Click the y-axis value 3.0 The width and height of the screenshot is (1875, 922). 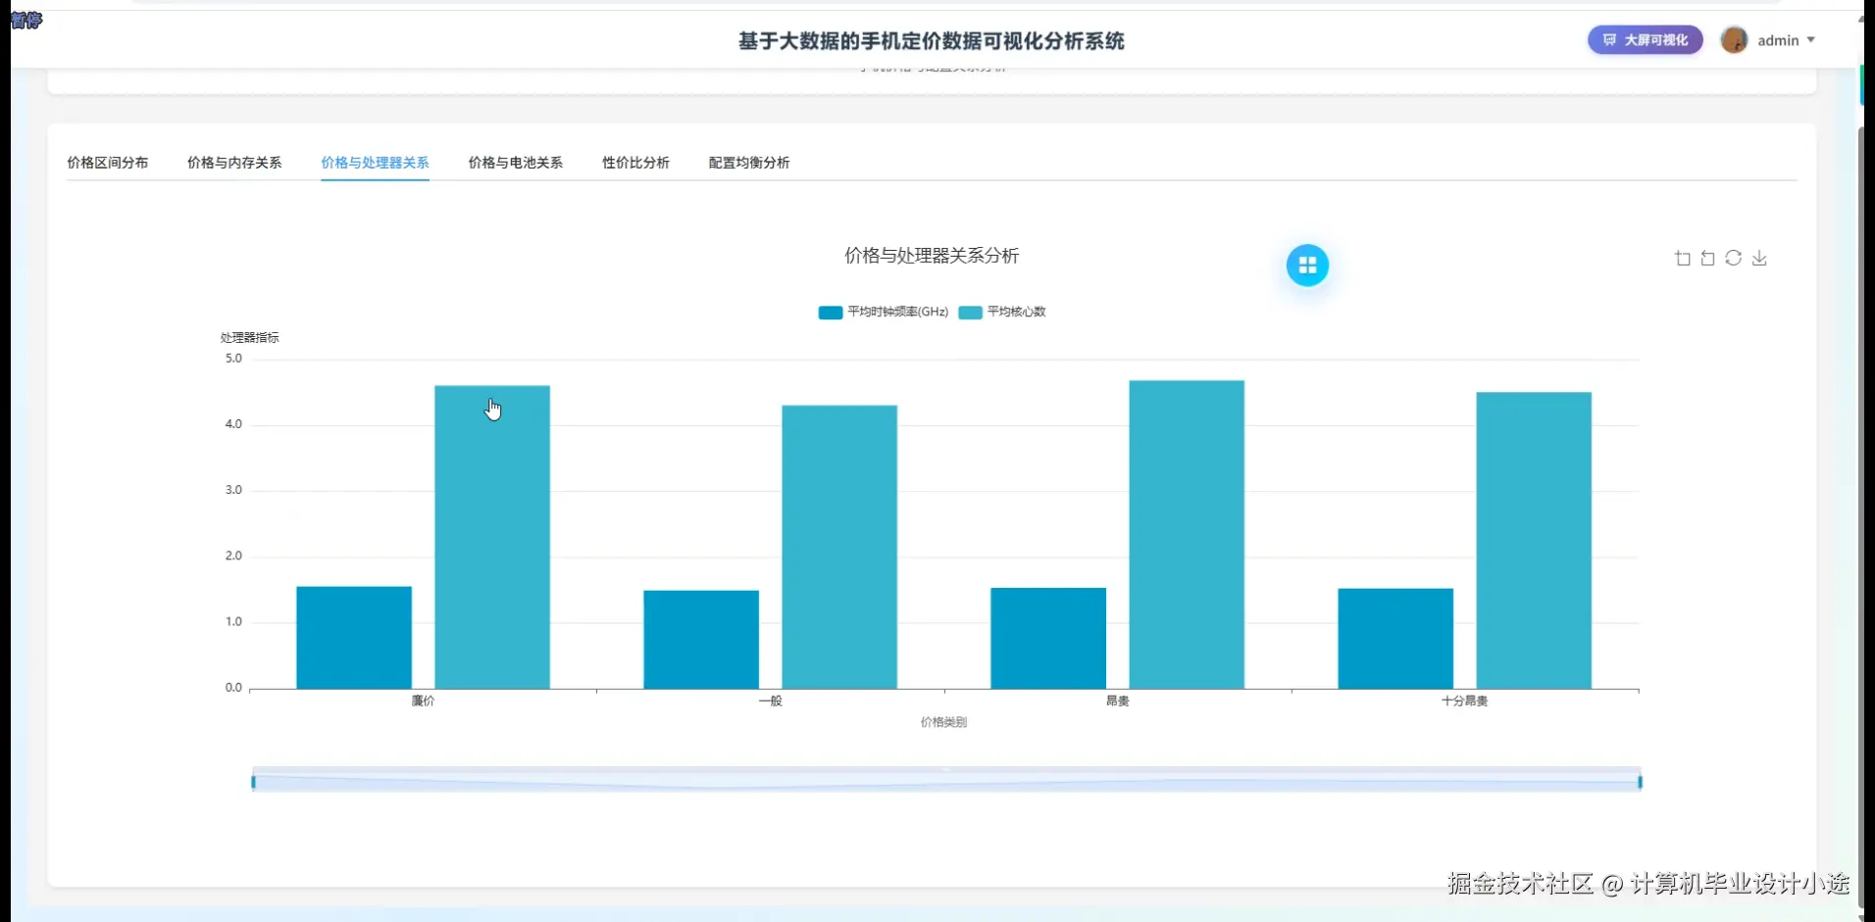coord(233,490)
